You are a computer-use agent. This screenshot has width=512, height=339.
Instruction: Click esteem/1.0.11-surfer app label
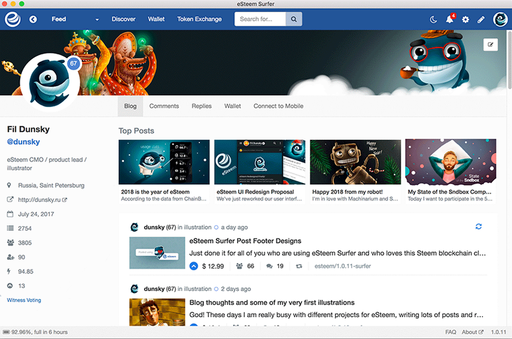click(342, 266)
